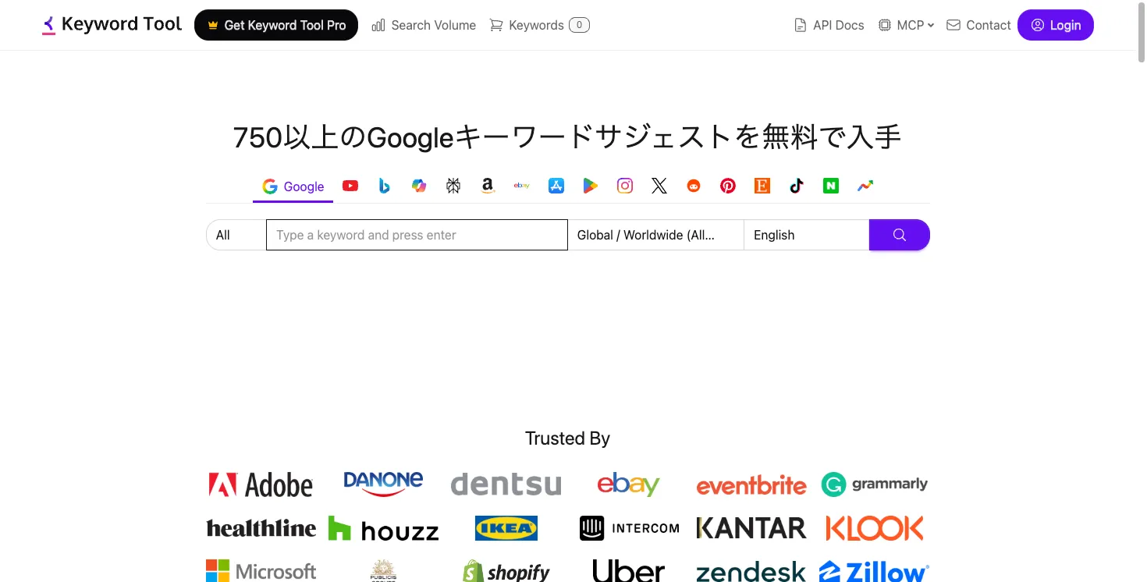Open the Search Volume page
The image size is (1147, 582).
(424, 25)
